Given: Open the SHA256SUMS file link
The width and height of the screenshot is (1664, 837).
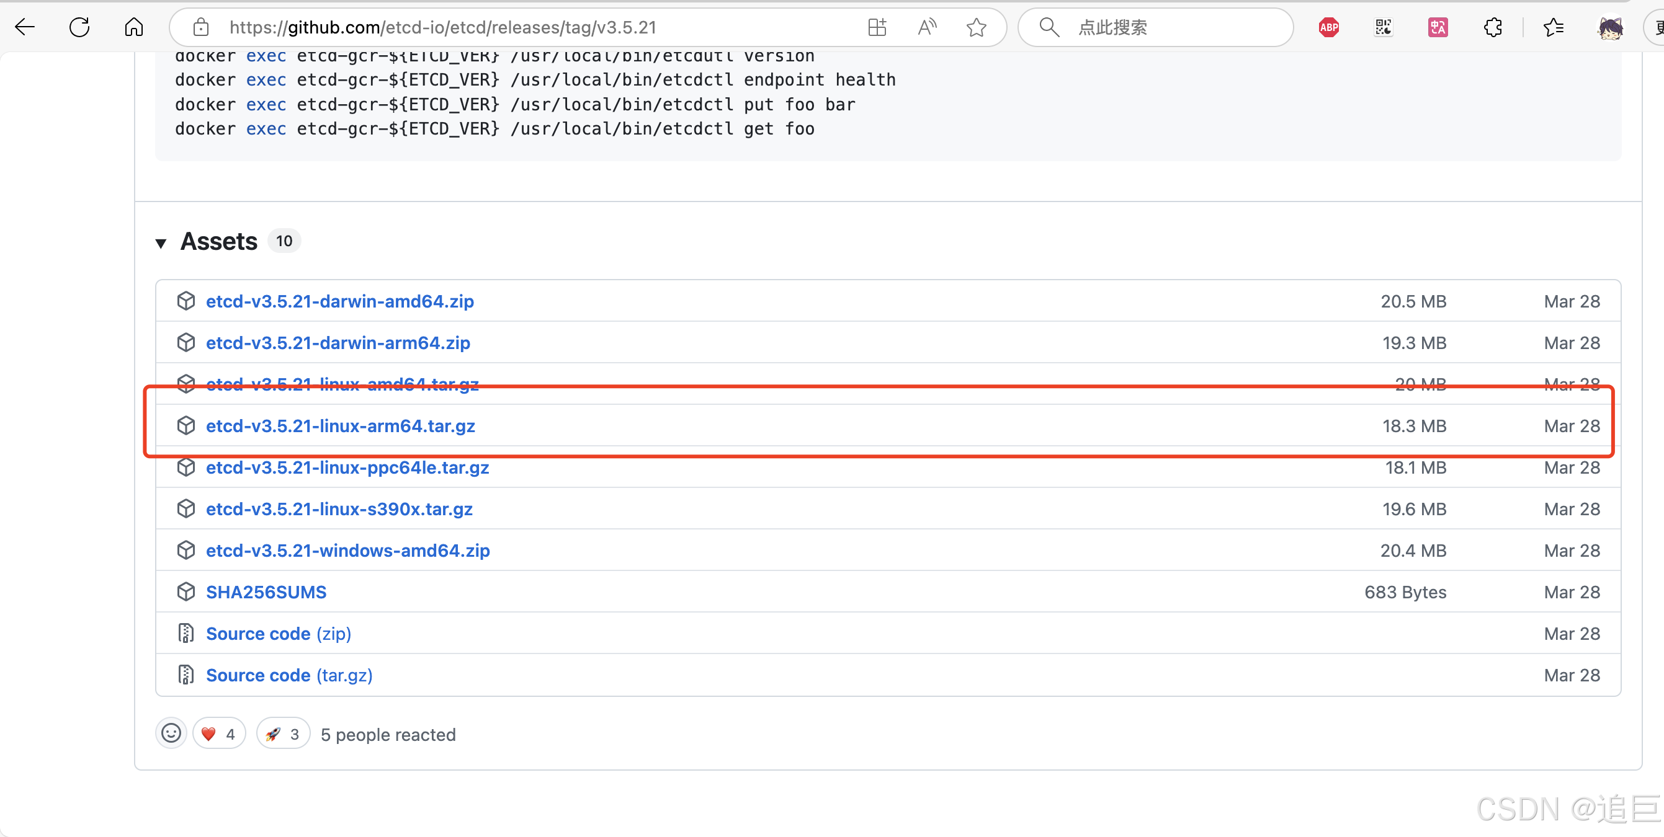Looking at the screenshot, I should click(x=266, y=591).
